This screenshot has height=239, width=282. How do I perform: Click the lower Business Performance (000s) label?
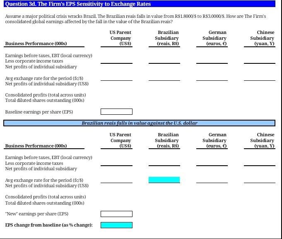(36, 146)
